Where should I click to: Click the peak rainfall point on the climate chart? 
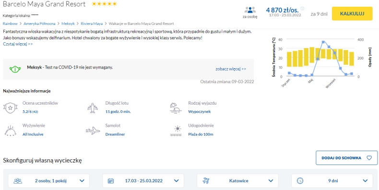tap(323, 42)
